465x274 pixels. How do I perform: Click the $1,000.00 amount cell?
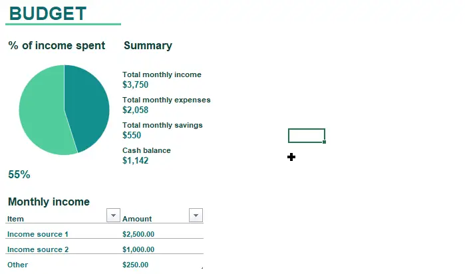138,249
